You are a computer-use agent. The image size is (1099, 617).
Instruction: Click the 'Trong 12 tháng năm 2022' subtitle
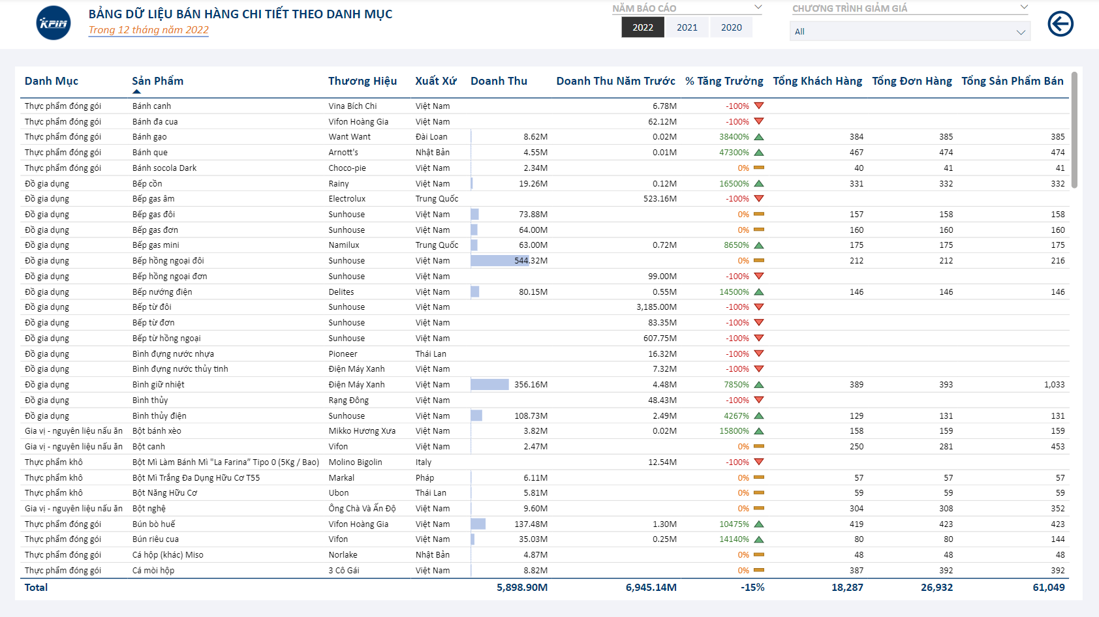[x=149, y=30]
